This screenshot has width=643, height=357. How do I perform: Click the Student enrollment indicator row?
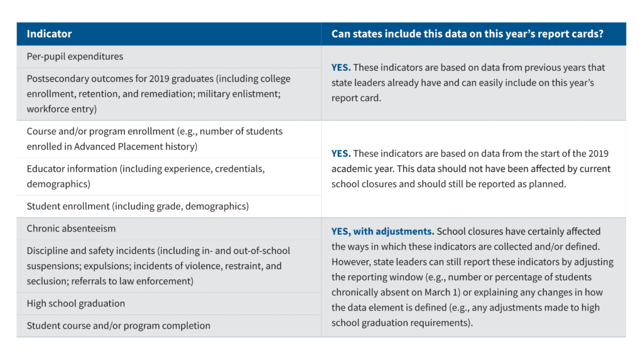click(x=138, y=206)
